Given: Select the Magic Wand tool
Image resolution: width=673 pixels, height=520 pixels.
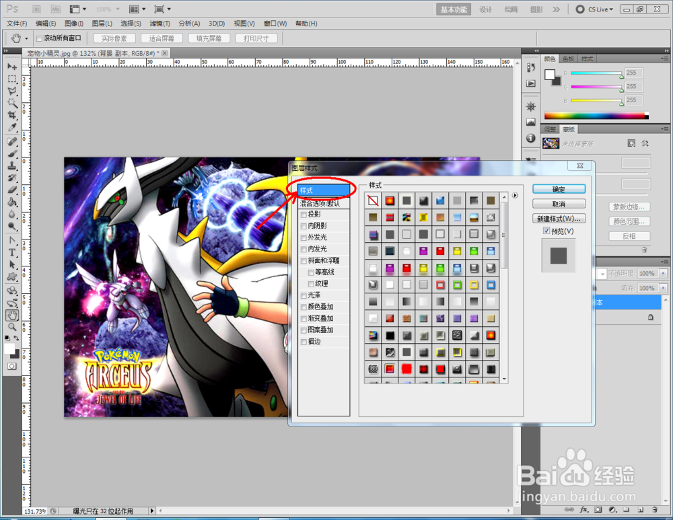Looking at the screenshot, I should click(x=12, y=103).
